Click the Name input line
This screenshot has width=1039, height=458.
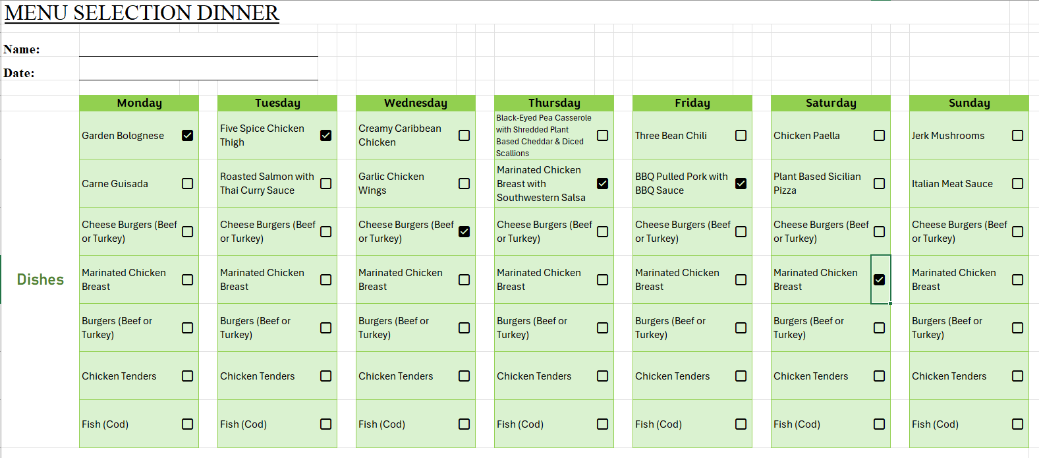(198, 49)
